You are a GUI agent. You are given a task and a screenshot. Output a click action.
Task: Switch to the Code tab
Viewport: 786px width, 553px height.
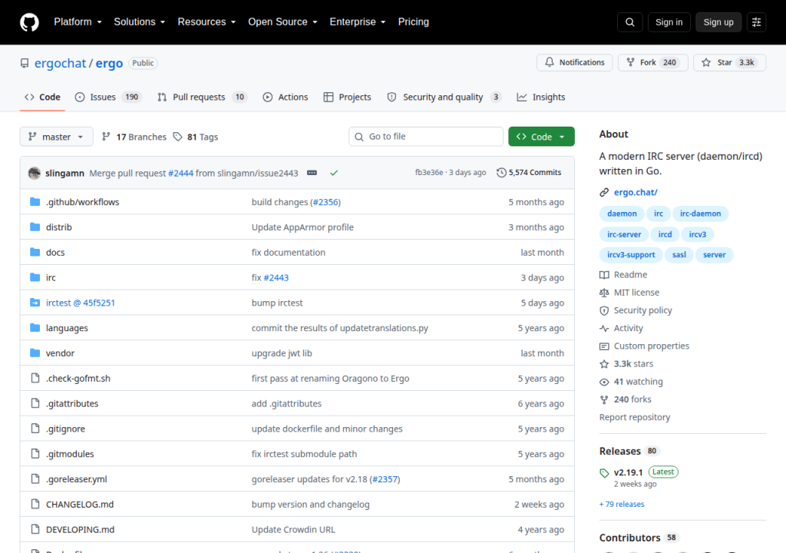point(42,98)
